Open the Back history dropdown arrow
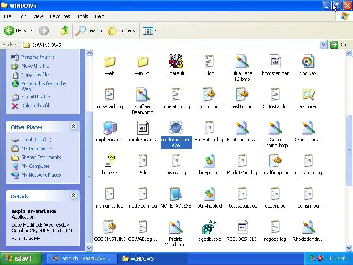Viewport: 353px width, 265px height. [x=31, y=30]
